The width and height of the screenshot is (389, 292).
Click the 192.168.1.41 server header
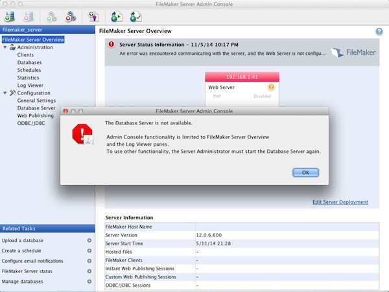pyautogui.click(x=242, y=77)
